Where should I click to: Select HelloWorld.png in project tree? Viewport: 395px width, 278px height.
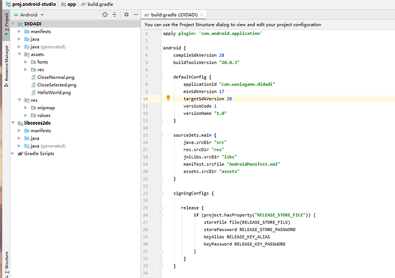tap(54, 93)
